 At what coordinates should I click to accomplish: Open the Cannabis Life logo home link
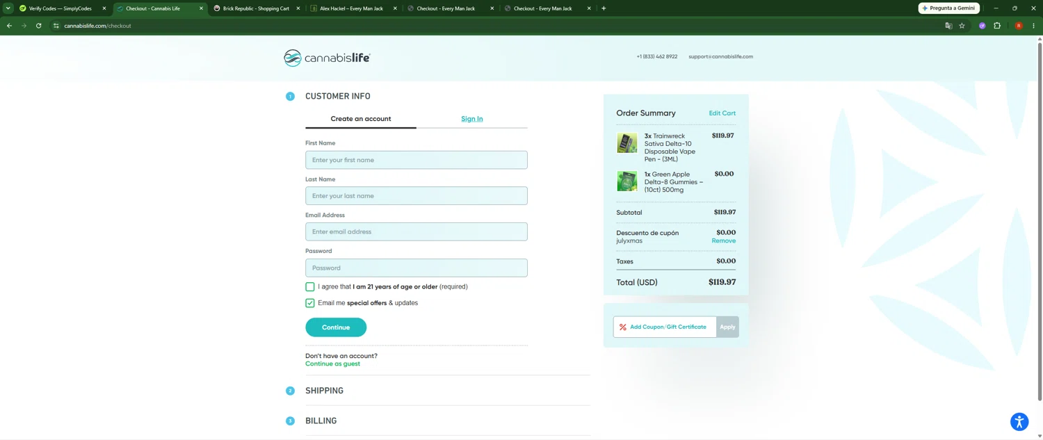[x=327, y=58]
